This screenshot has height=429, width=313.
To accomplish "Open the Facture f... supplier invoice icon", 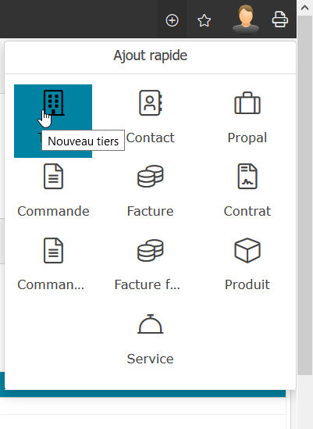I will [x=151, y=250].
